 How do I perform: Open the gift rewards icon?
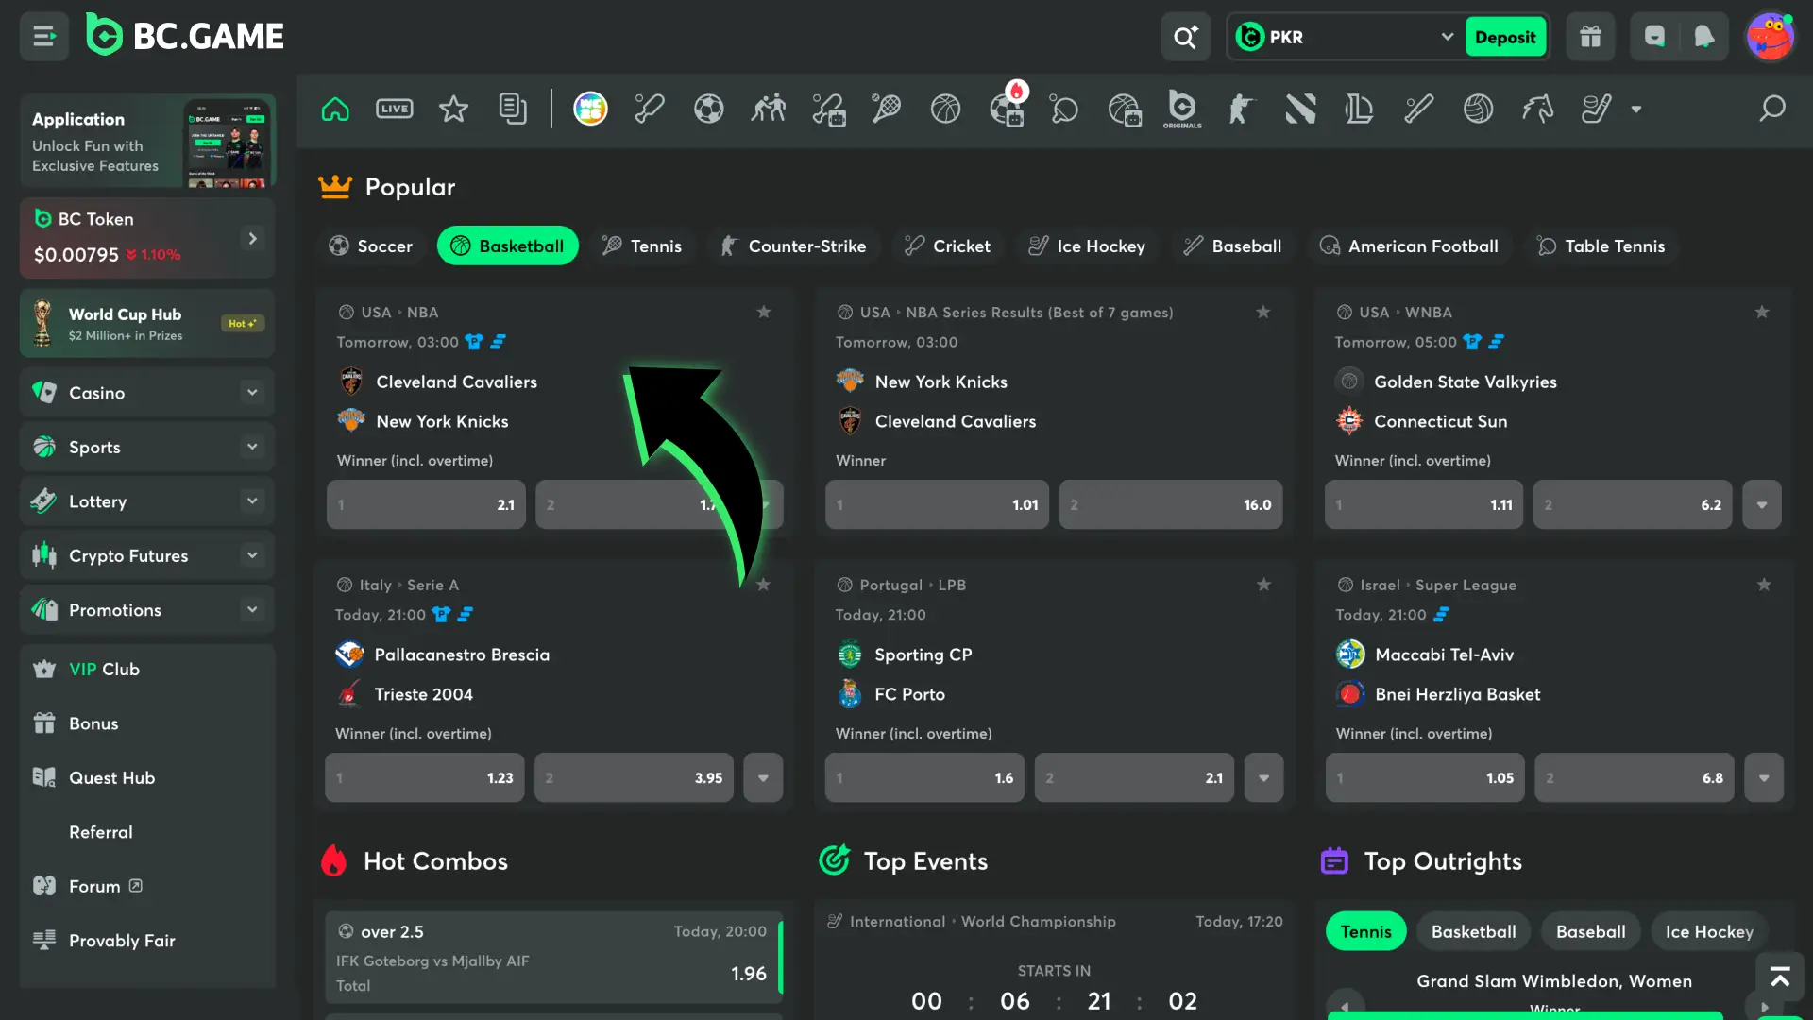tap(1591, 37)
